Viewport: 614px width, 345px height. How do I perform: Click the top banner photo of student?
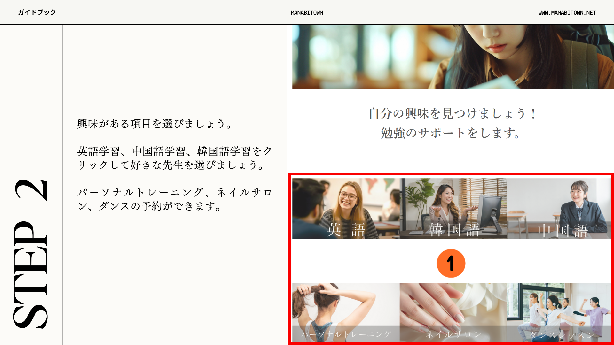[x=453, y=57]
